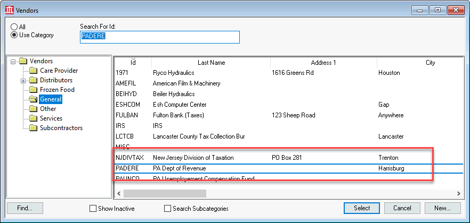Click the Search For Id input field
Screen dimensions: 470x223
click(159, 37)
